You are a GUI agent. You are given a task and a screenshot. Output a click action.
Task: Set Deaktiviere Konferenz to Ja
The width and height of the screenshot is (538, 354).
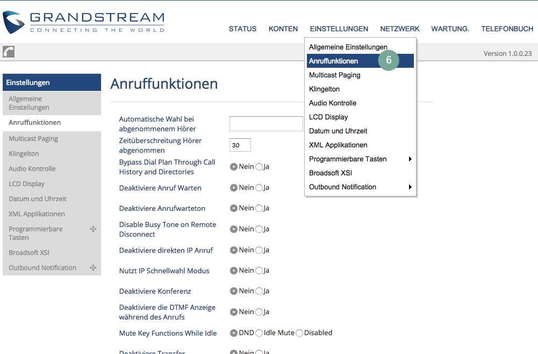coord(259,291)
